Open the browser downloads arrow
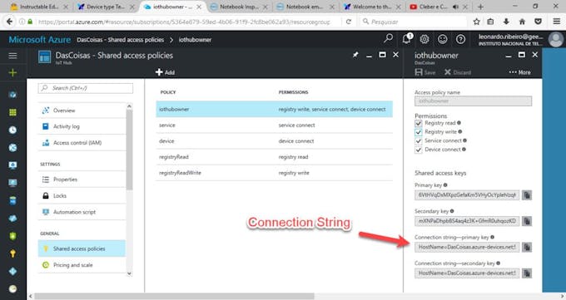 [506, 22]
